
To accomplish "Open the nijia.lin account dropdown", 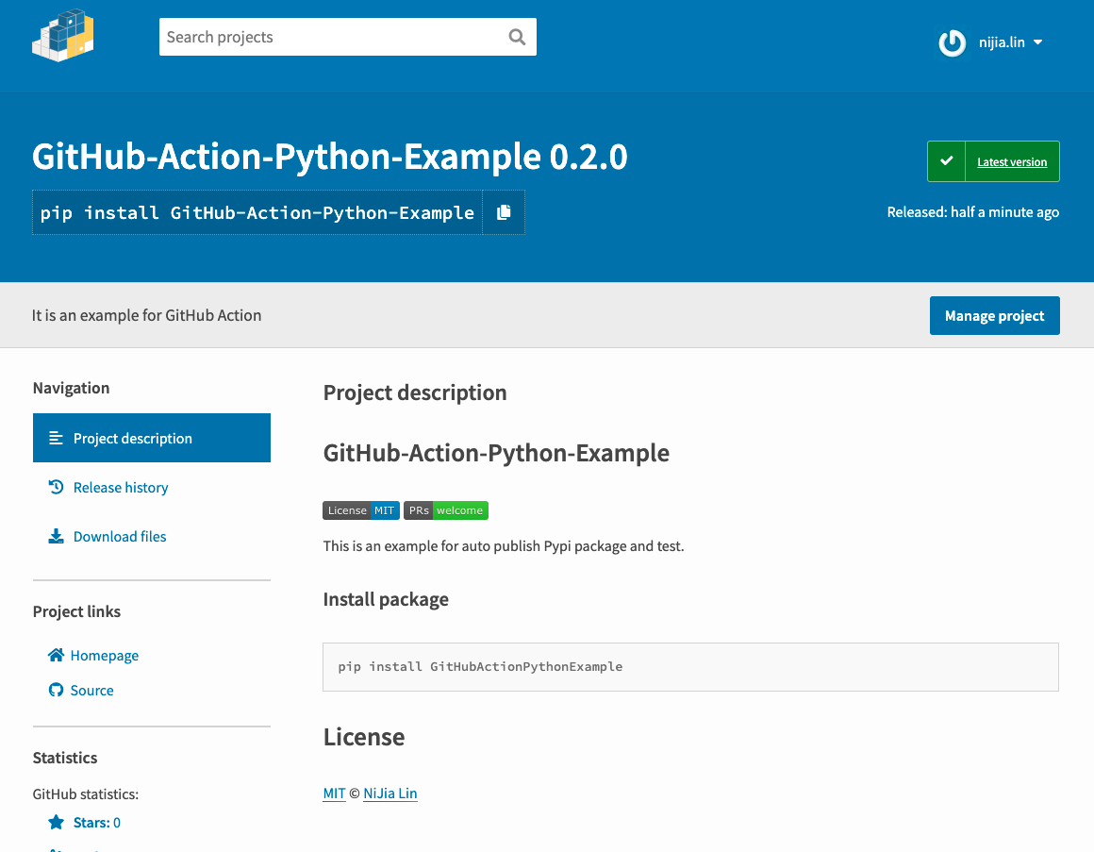I will [x=1010, y=42].
